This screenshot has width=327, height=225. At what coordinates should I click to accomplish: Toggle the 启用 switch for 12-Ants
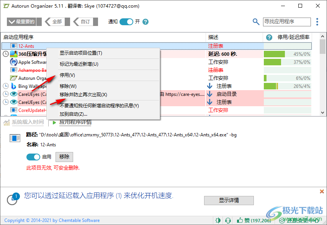(x=33, y=157)
